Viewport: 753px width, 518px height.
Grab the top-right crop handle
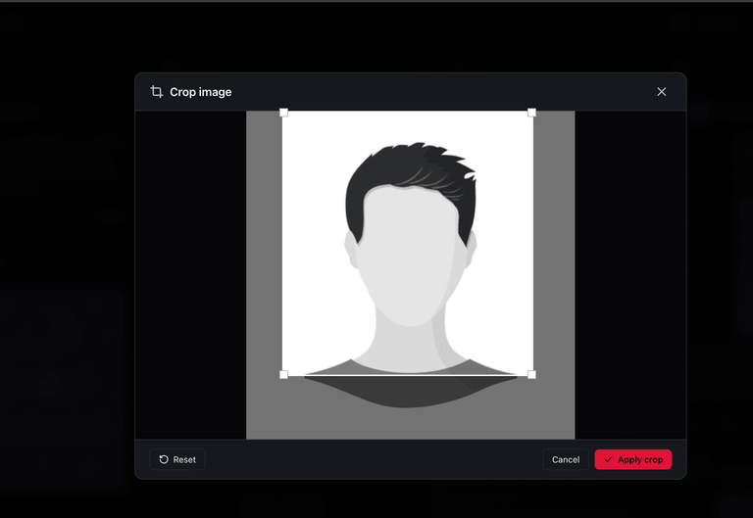pos(531,113)
